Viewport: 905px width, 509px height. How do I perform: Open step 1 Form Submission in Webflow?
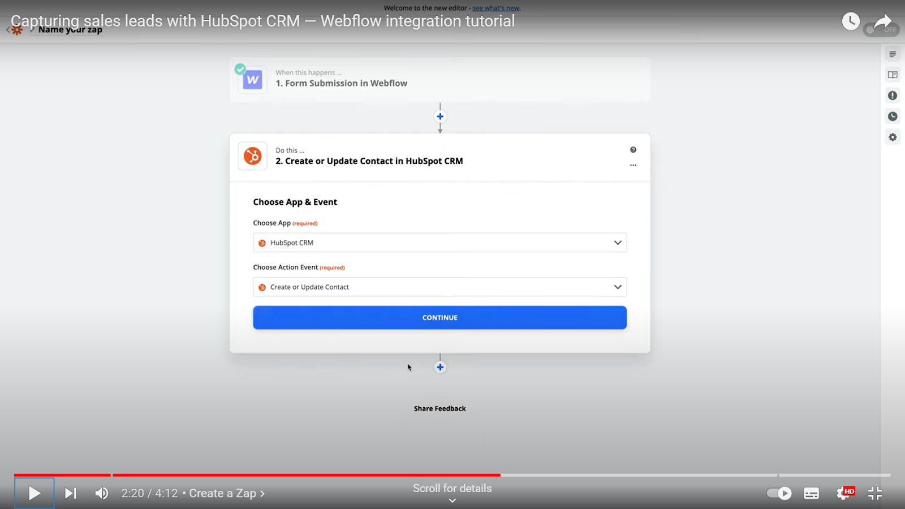tap(439, 79)
